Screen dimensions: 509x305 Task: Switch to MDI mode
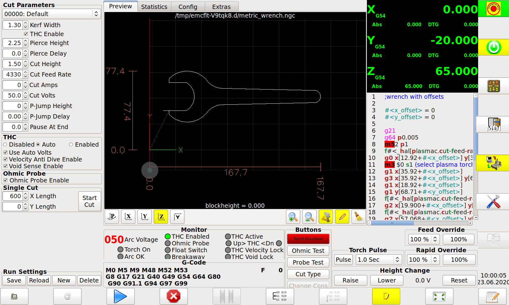coord(493,124)
